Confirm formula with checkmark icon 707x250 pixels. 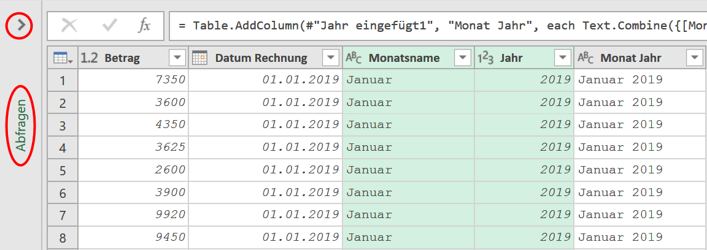click(110, 26)
